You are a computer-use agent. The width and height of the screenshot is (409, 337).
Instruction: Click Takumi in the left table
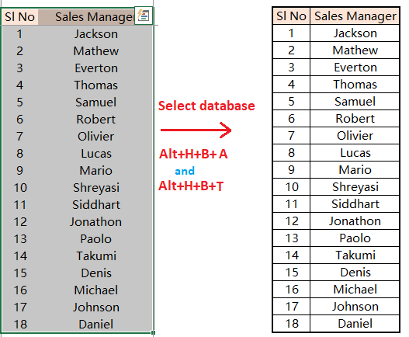(96, 255)
